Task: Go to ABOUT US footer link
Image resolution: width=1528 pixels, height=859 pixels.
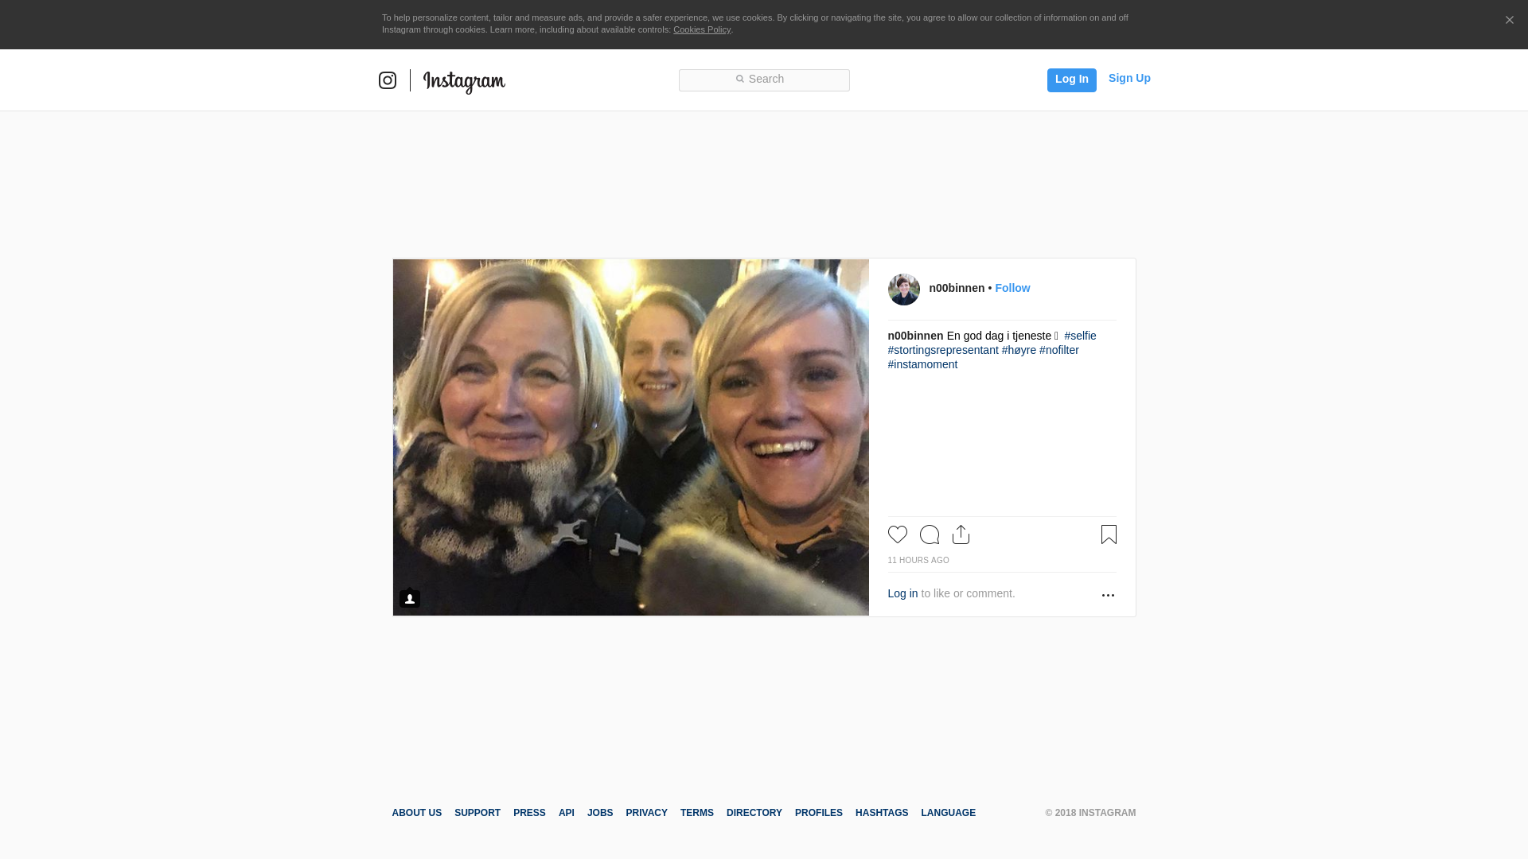Action: click(417, 813)
